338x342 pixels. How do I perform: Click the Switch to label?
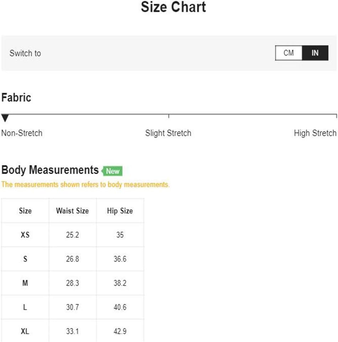pyautogui.click(x=25, y=53)
